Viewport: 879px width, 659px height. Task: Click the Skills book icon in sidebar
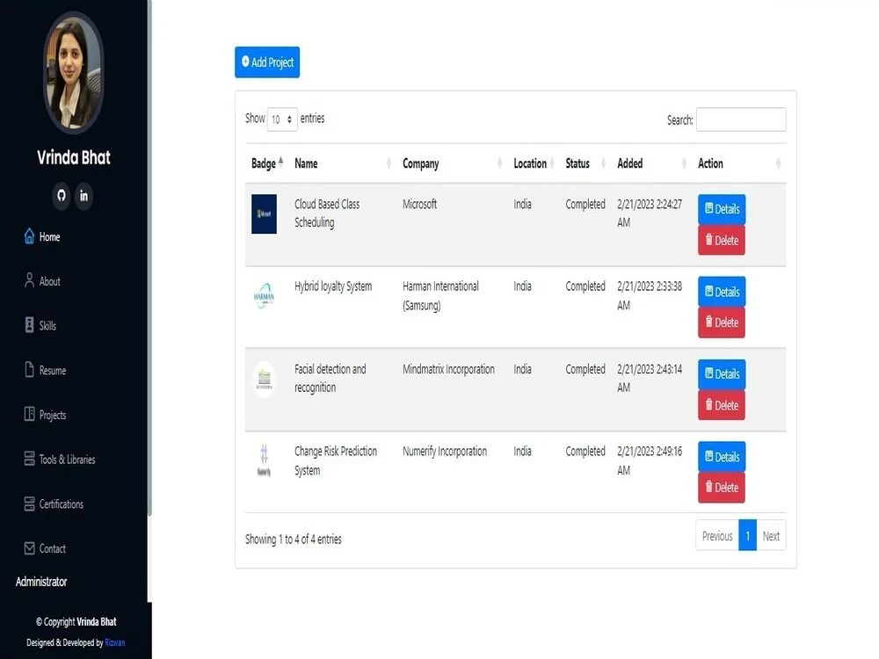coord(30,325)
